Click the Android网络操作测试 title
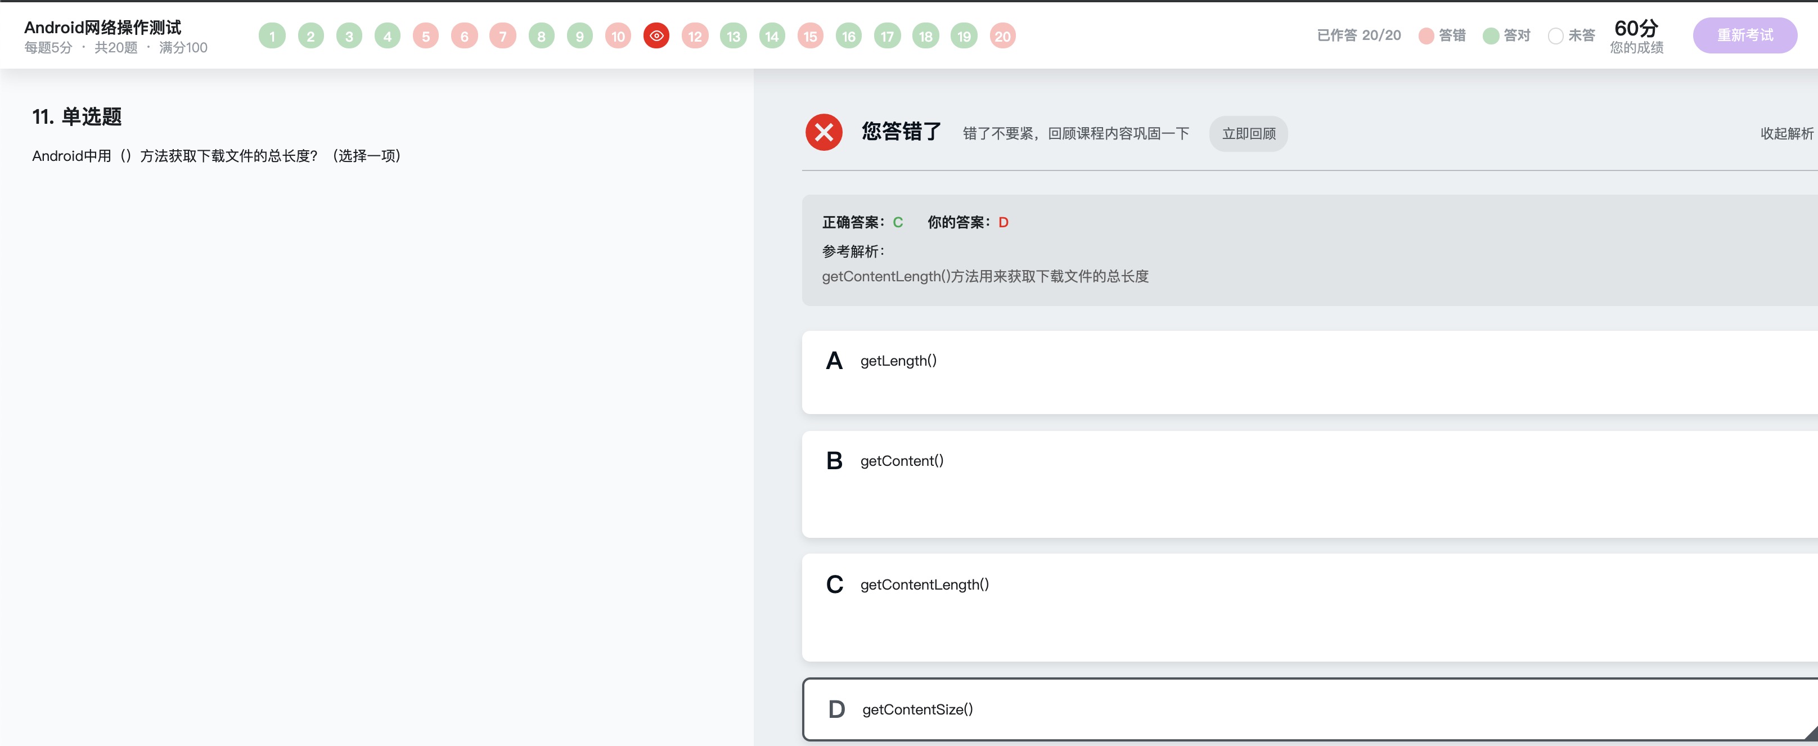 (102, 27)
